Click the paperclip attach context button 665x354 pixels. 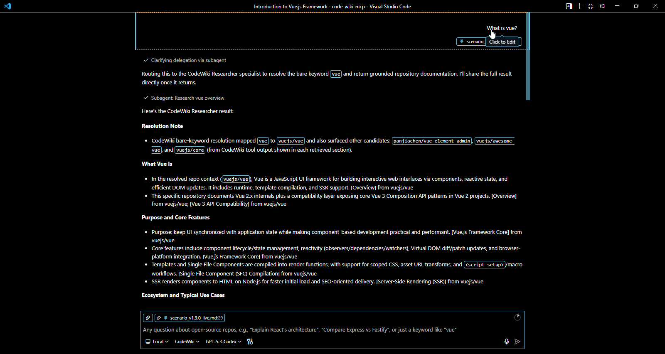pyautogui.click(x=148, y=318)
